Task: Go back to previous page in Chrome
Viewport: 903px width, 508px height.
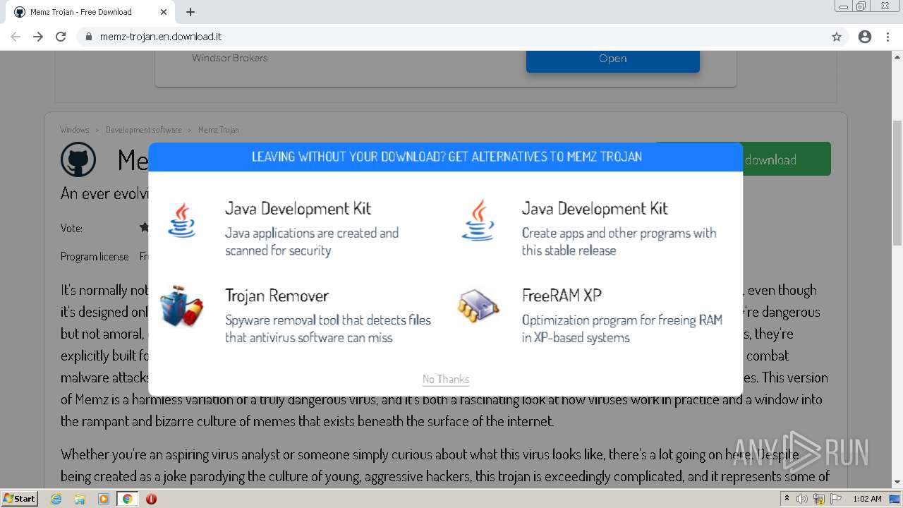Action: coord(16,37)
